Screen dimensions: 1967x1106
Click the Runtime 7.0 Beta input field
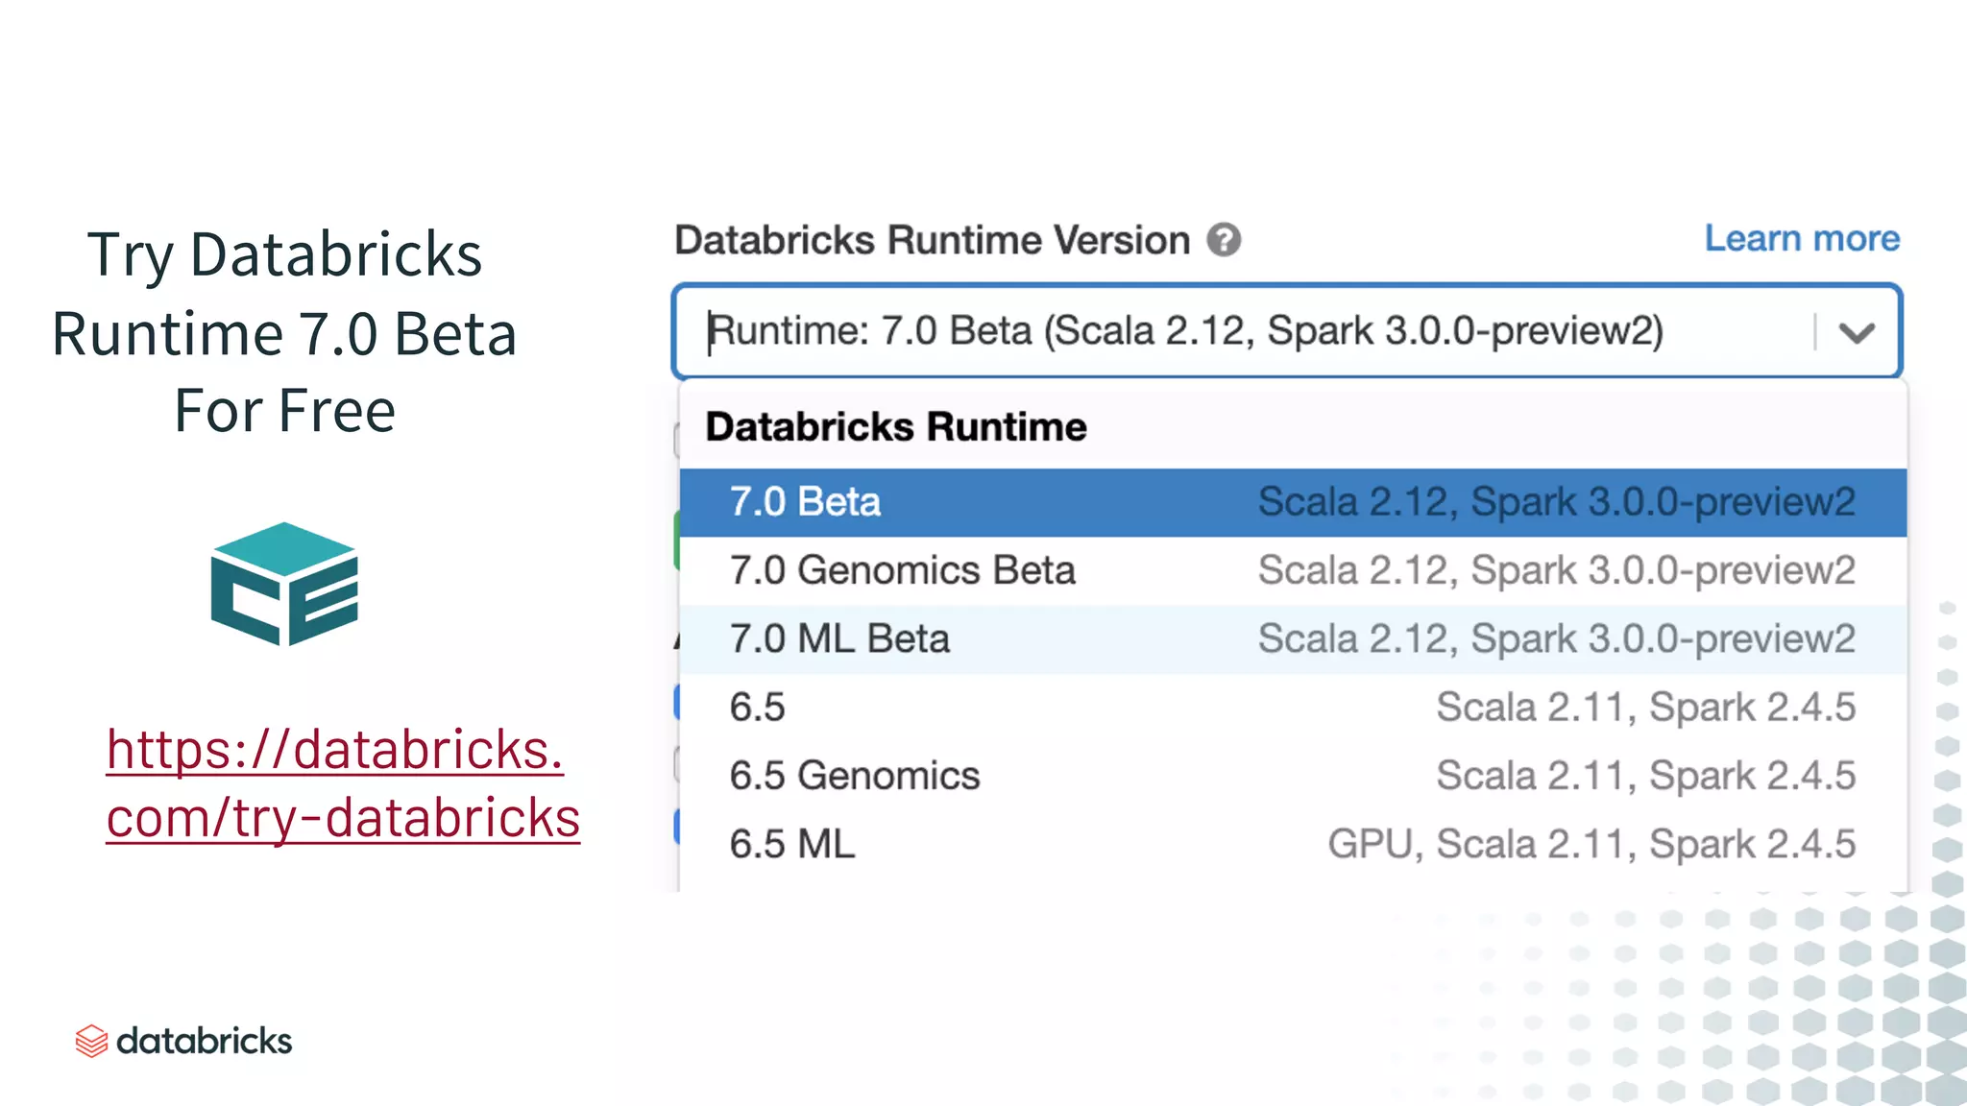coord(1287,331)
